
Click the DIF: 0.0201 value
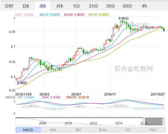pyautogui.click(x=26, y=97)
